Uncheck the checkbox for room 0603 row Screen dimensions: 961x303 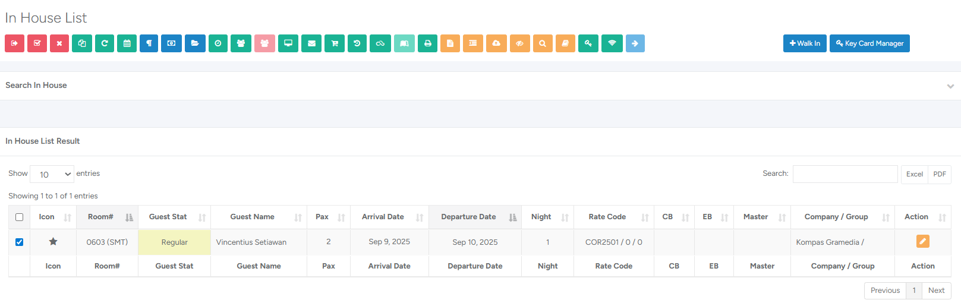[x=19, y=242]
